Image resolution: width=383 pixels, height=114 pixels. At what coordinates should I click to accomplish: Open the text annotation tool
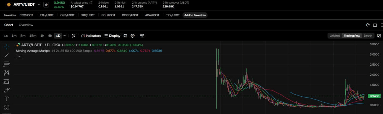(x=7, y=99)
